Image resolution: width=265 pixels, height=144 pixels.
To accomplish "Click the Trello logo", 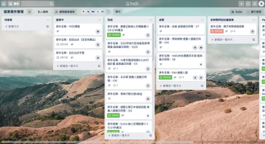I will (132, 4).
